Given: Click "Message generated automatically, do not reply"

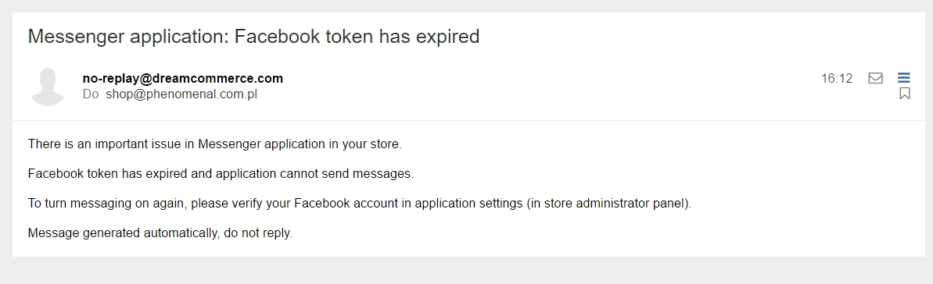Looking at the screenshot, I should click(x=160, y=233).
